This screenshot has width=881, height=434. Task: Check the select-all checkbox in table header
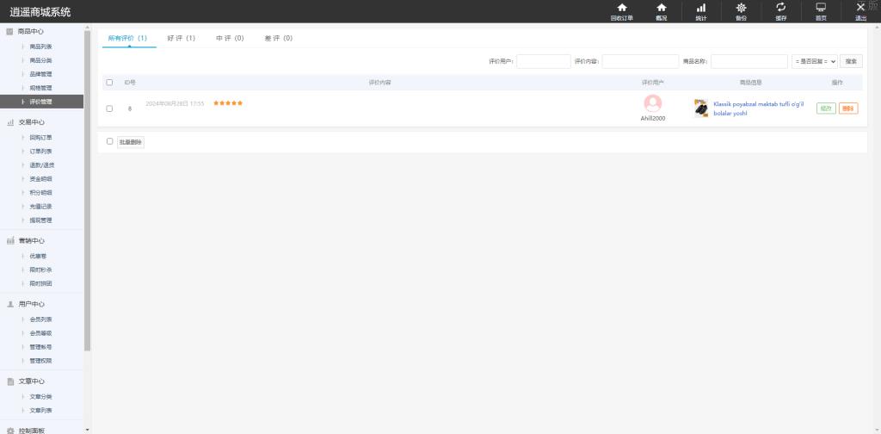109,83
